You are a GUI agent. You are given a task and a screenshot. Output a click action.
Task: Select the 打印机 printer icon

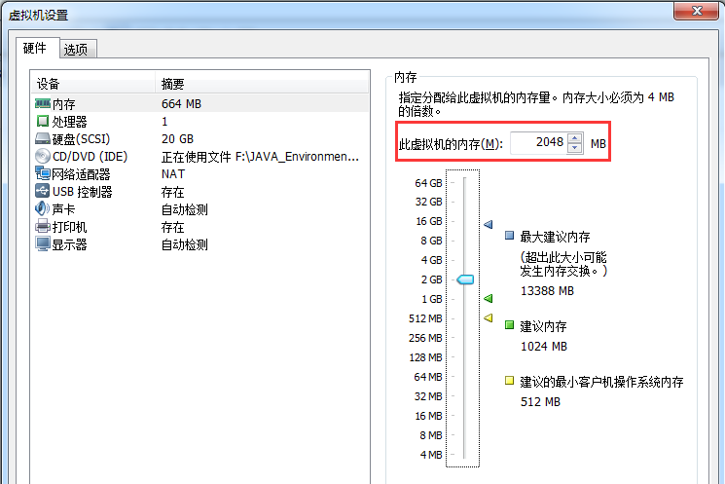(43, 226)
